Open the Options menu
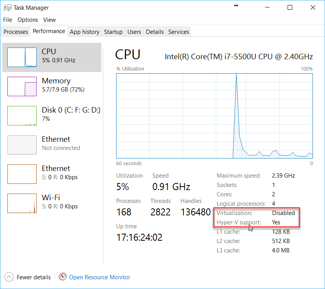Screen dimensions: 325x289 click(x=28, y=20)
